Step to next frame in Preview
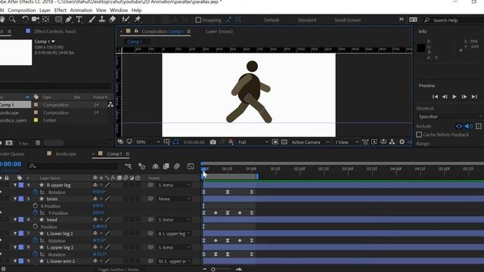This screenshot has height=272, width=484. coord(464,97)
